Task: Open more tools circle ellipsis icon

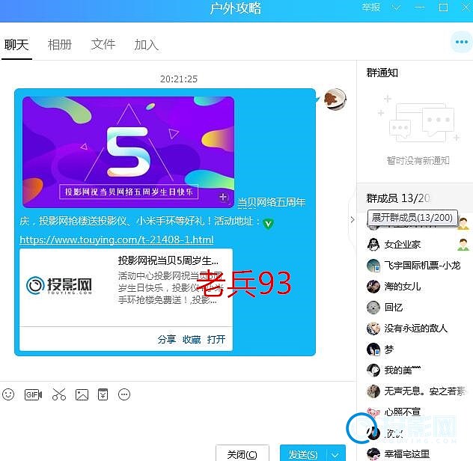Action: [x=125, y=394]
